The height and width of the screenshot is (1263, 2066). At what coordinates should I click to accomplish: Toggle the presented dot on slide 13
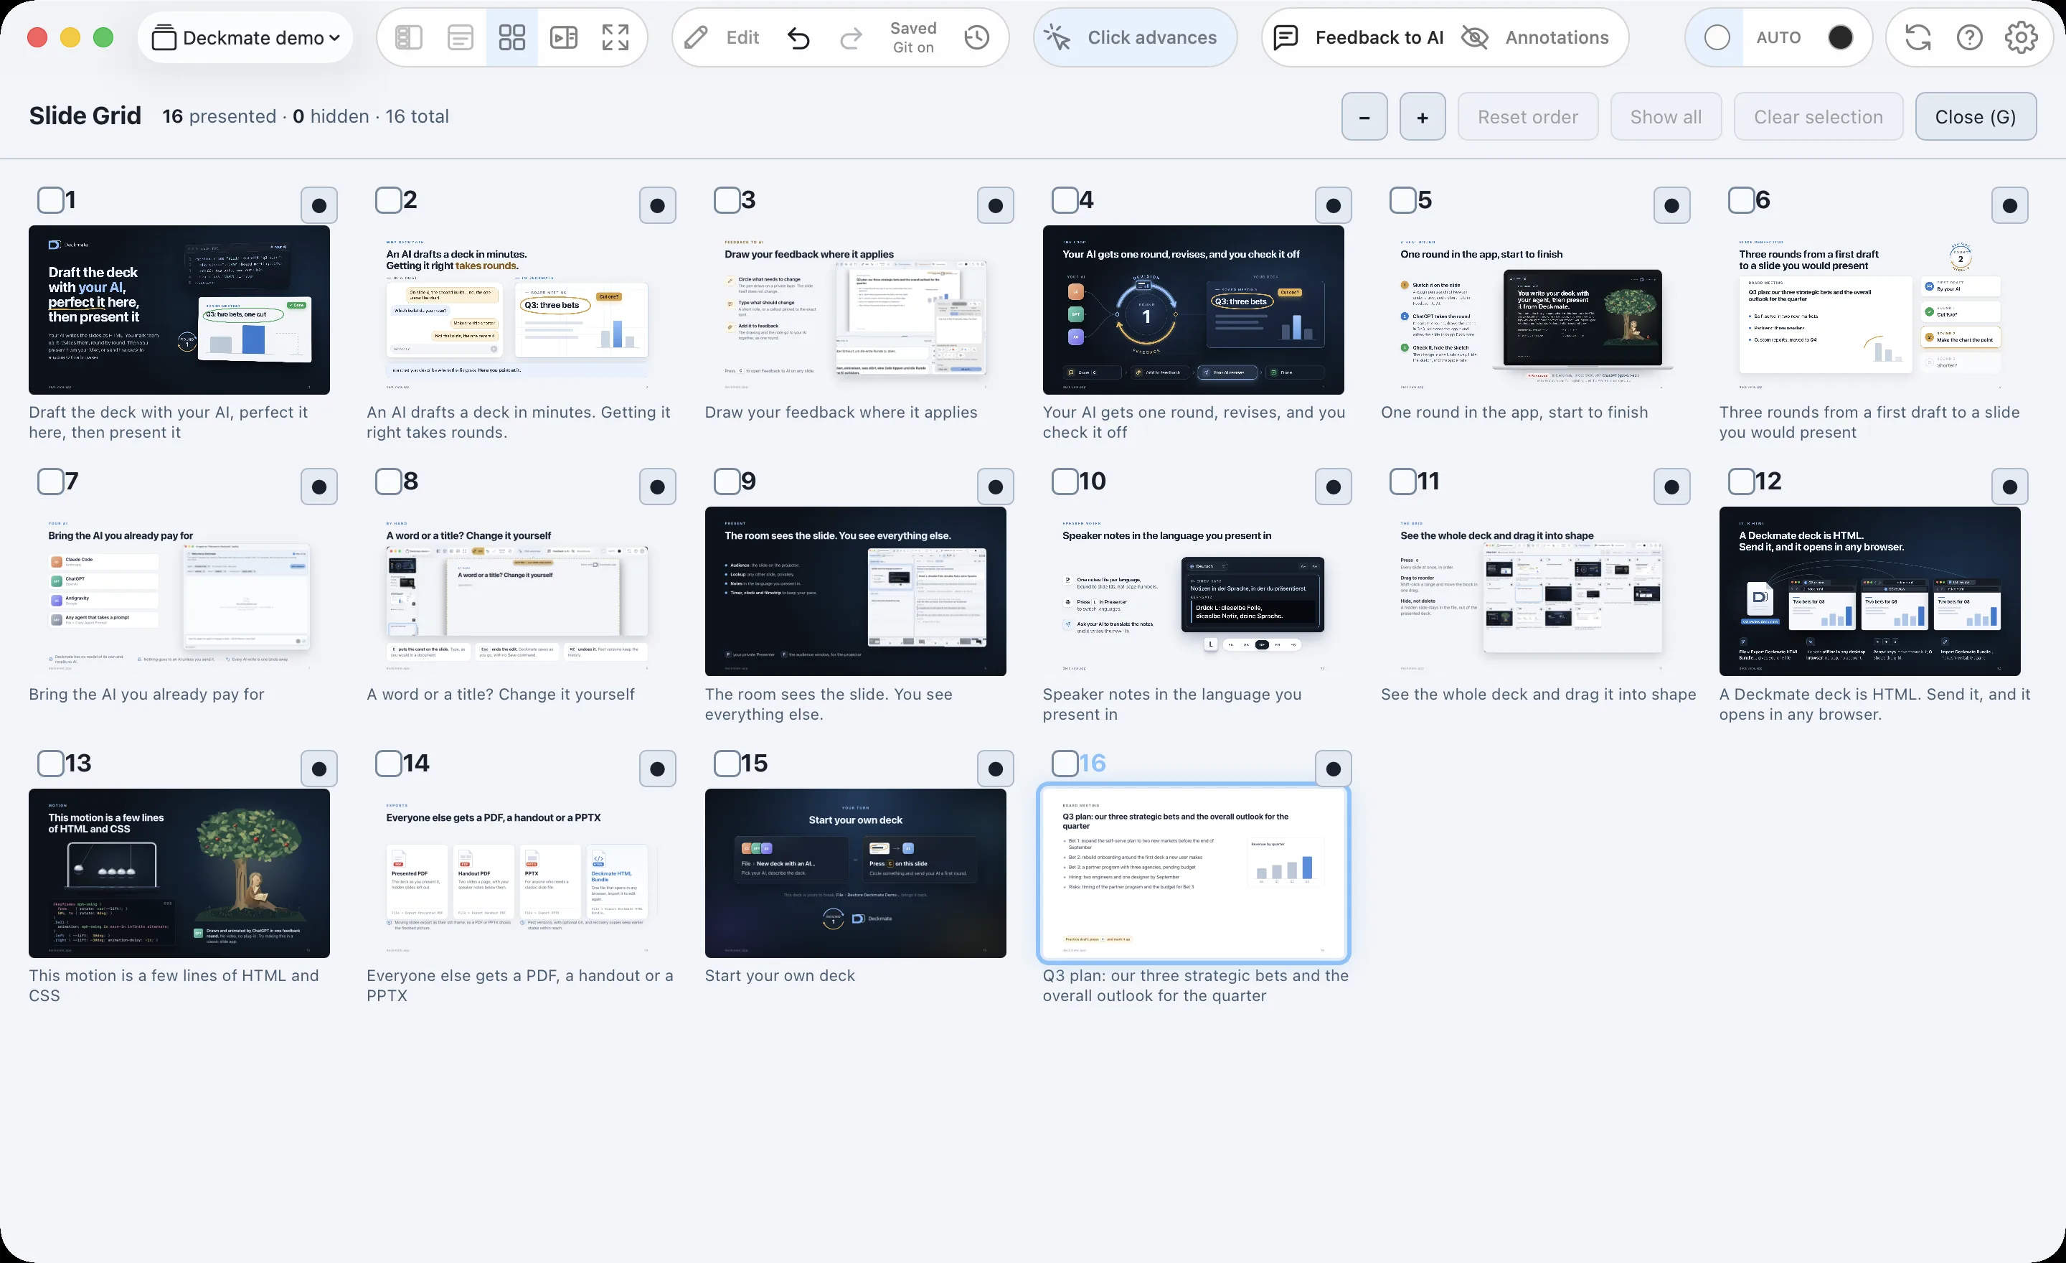tap(319, 768)
